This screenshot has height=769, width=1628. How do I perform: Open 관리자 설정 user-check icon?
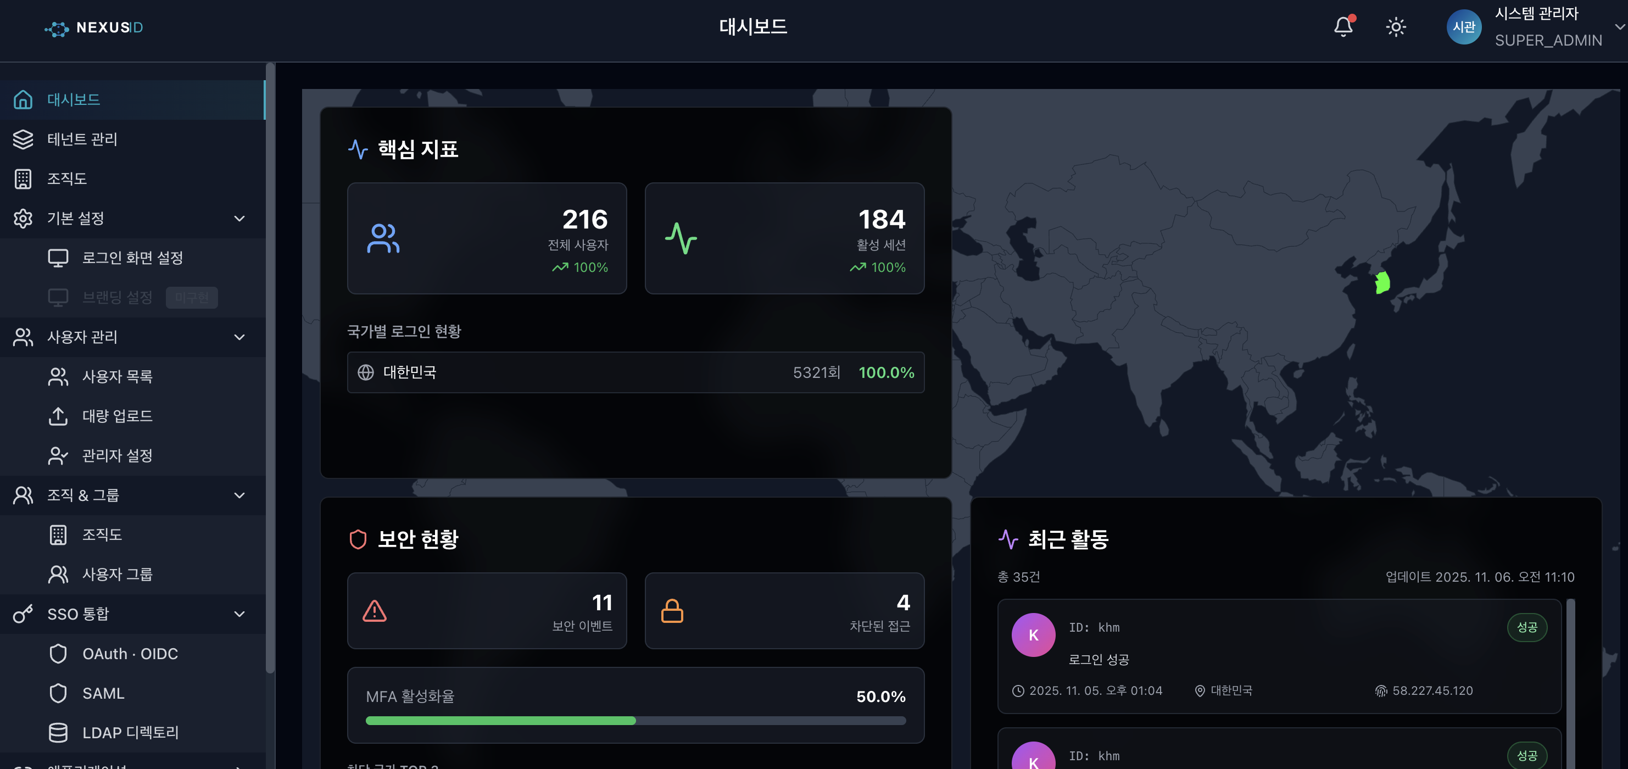click(58, 455)
